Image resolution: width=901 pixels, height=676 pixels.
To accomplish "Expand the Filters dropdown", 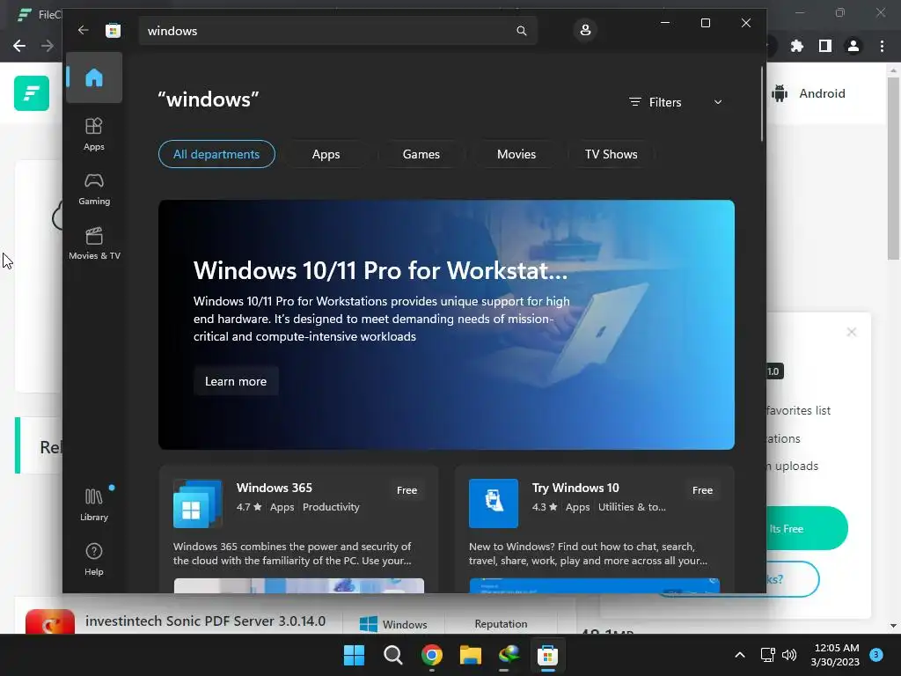I will pyautogui.click(x=676, y=102).
